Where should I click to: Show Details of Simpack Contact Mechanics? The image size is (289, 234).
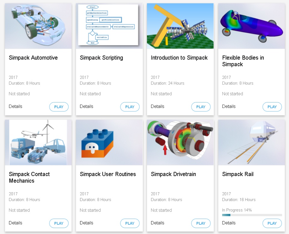click(x=15, y=223)
